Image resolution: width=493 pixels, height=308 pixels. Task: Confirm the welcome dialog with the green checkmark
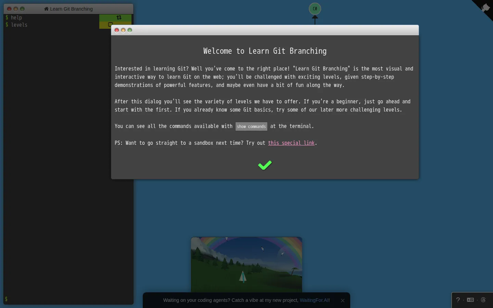point(265,165)
